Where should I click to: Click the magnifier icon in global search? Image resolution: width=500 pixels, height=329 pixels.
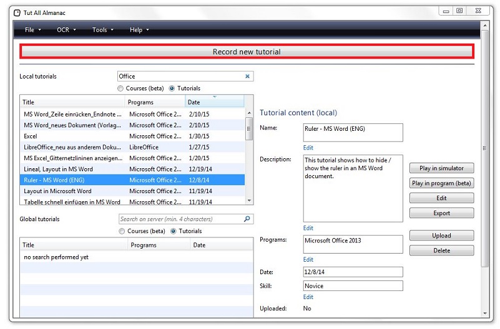pyautogui.click(x=247, y=219)
